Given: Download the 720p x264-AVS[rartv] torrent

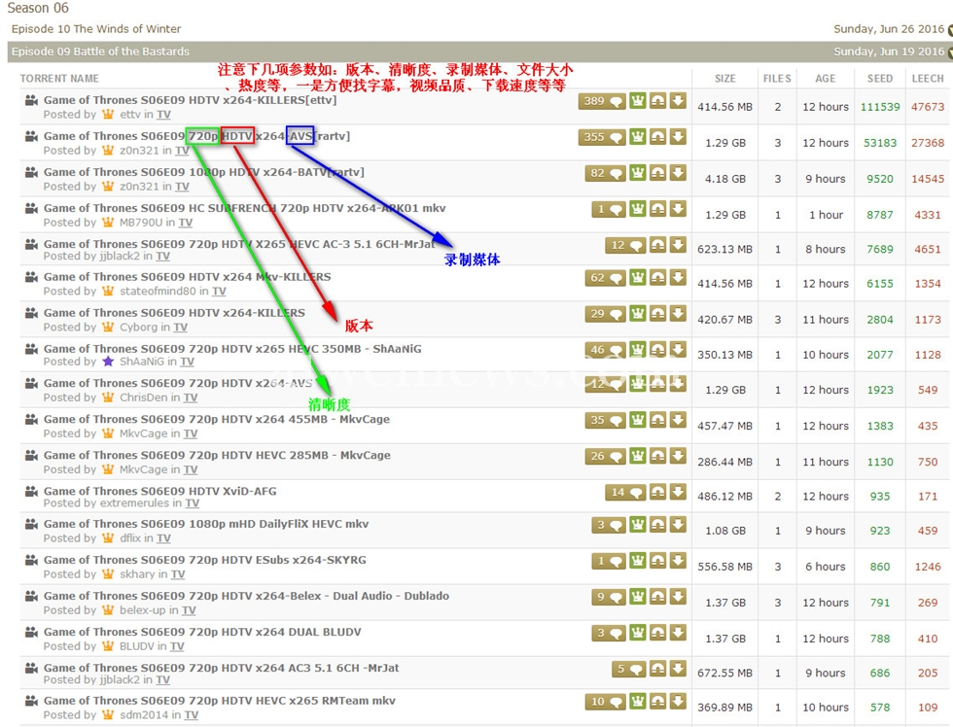Looking at the screenshot, I should (678, 137).
